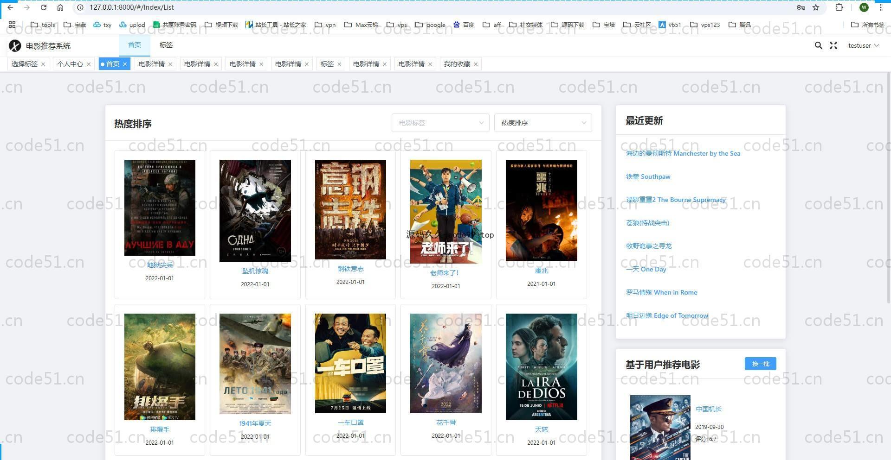Click the 换一批 refresh button

point(760,364)
